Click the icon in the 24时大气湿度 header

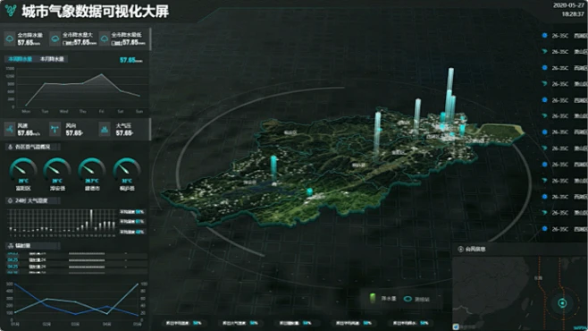[x=10, y=200]
